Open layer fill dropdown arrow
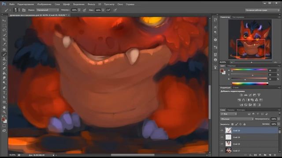 279,124
